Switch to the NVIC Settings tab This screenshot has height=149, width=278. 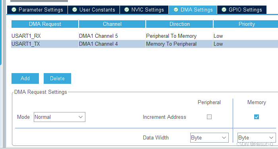point(144,10)
